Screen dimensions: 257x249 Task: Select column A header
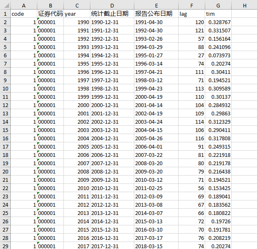(24, 5)
